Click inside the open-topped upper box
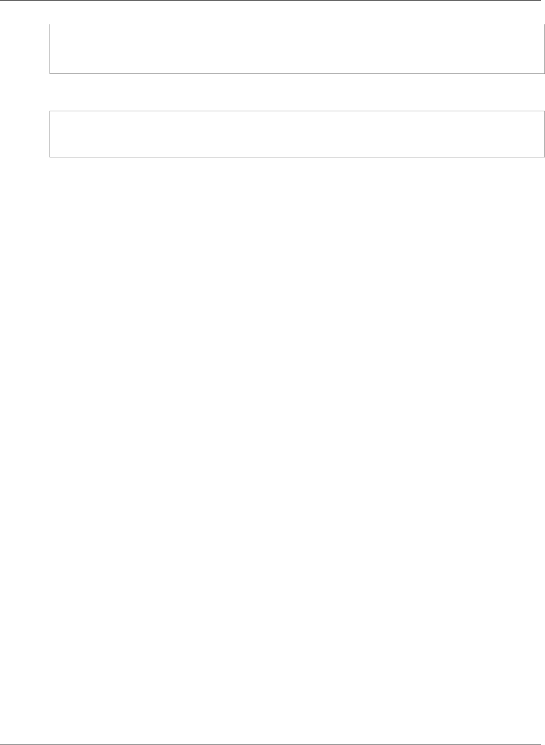The height and width of the screenshot is (745, 545). coord(297,49)
